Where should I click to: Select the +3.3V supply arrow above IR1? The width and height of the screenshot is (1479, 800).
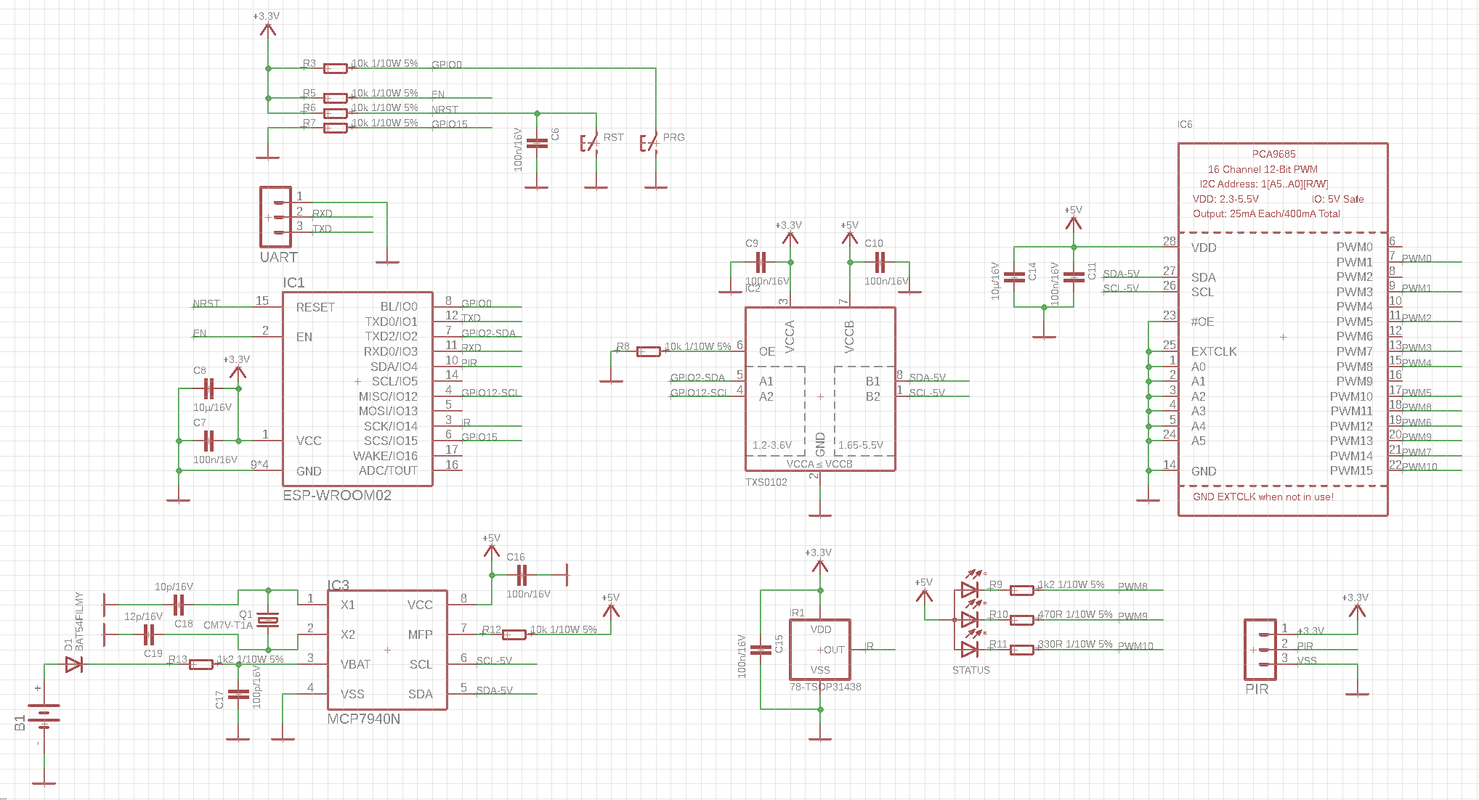pyautogui.click(x=819, y=566)
